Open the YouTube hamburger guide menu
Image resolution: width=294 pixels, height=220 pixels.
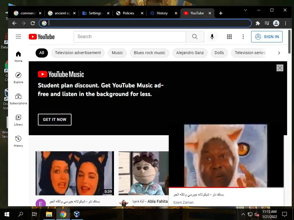(x=18, y=36)
